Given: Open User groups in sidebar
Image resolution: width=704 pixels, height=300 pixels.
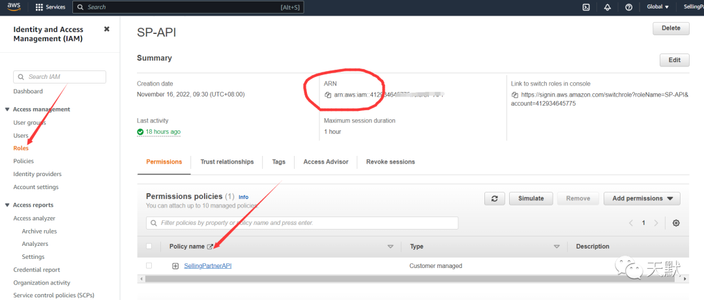Looking at the screenshot, I should click(x=29, y=123).
